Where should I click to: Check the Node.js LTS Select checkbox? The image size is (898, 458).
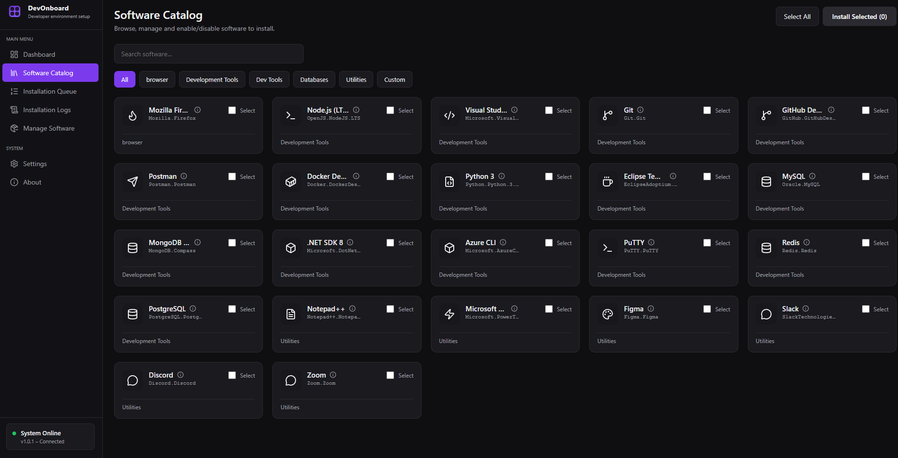click(390, 110)
